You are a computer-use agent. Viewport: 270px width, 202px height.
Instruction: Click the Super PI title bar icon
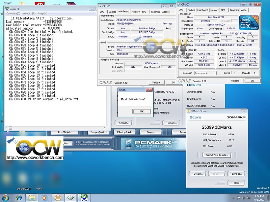7,9
